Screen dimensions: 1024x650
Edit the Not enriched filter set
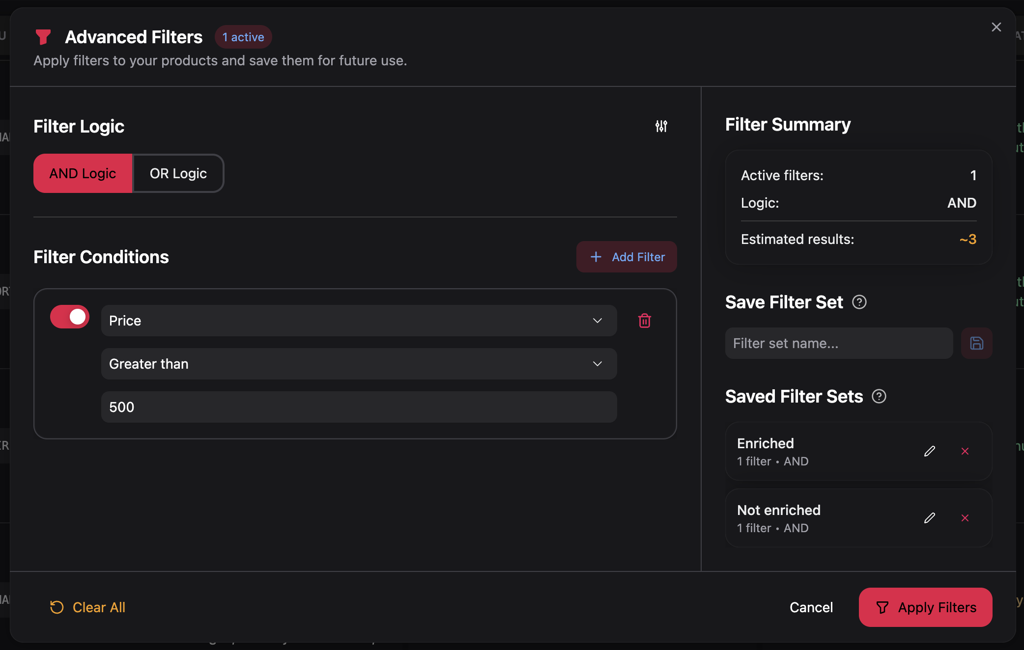coord(929,518)
